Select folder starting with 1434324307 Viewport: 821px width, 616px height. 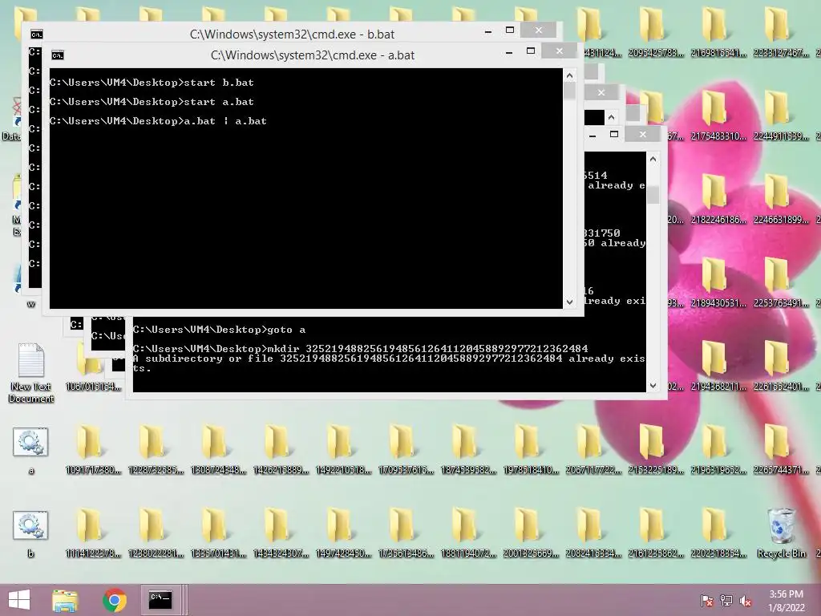pyautogui.click(x=281, y=533)
